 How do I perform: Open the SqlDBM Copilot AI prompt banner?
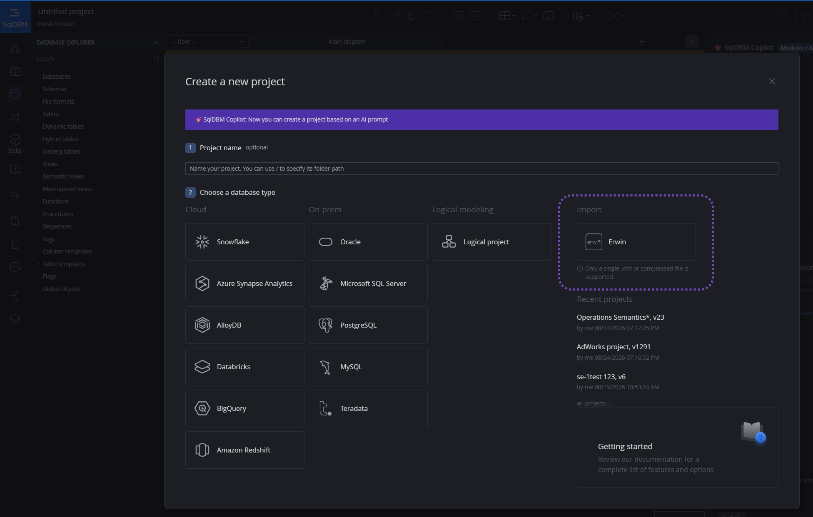pos(481,120)
